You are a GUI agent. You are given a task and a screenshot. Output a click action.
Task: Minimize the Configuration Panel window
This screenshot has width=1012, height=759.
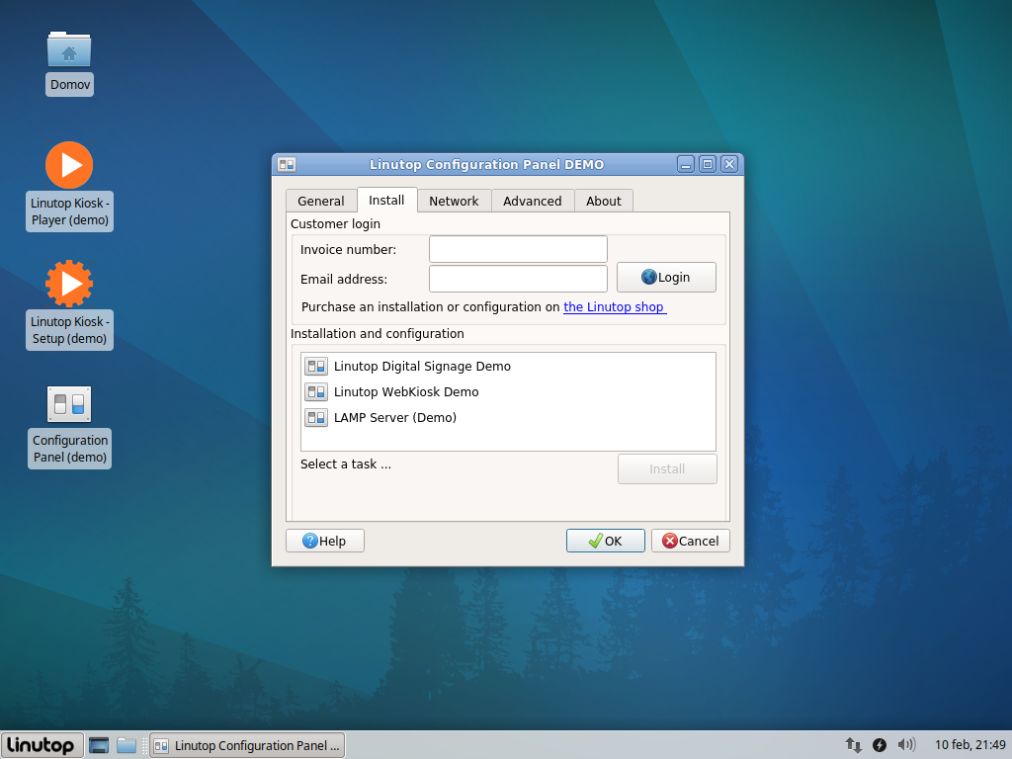coord(686,165)
